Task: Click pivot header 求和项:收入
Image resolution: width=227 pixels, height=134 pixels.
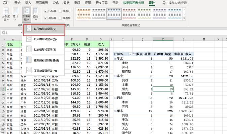Action: [x=184, y=54]
